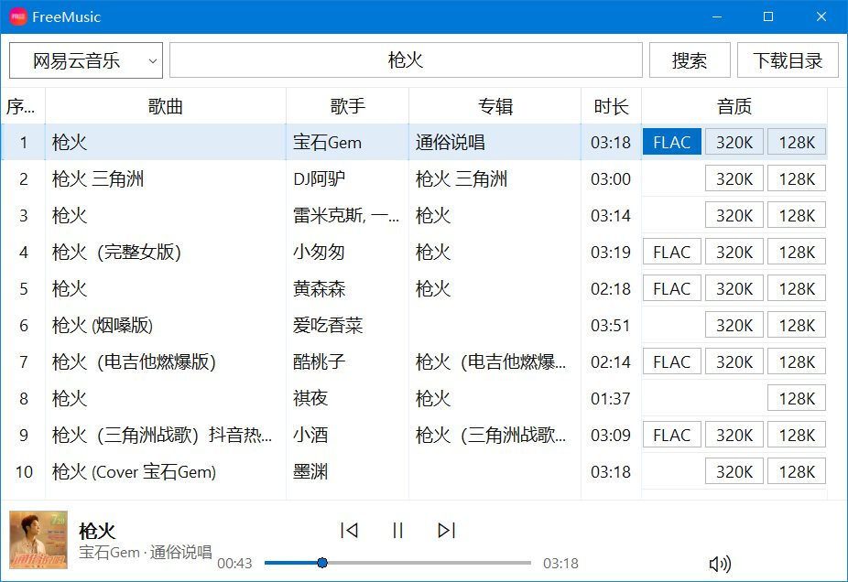Choose 320K for 雷米克斯 track
Image resolution: width=848 pixels, height=582 pixels.
734,216
